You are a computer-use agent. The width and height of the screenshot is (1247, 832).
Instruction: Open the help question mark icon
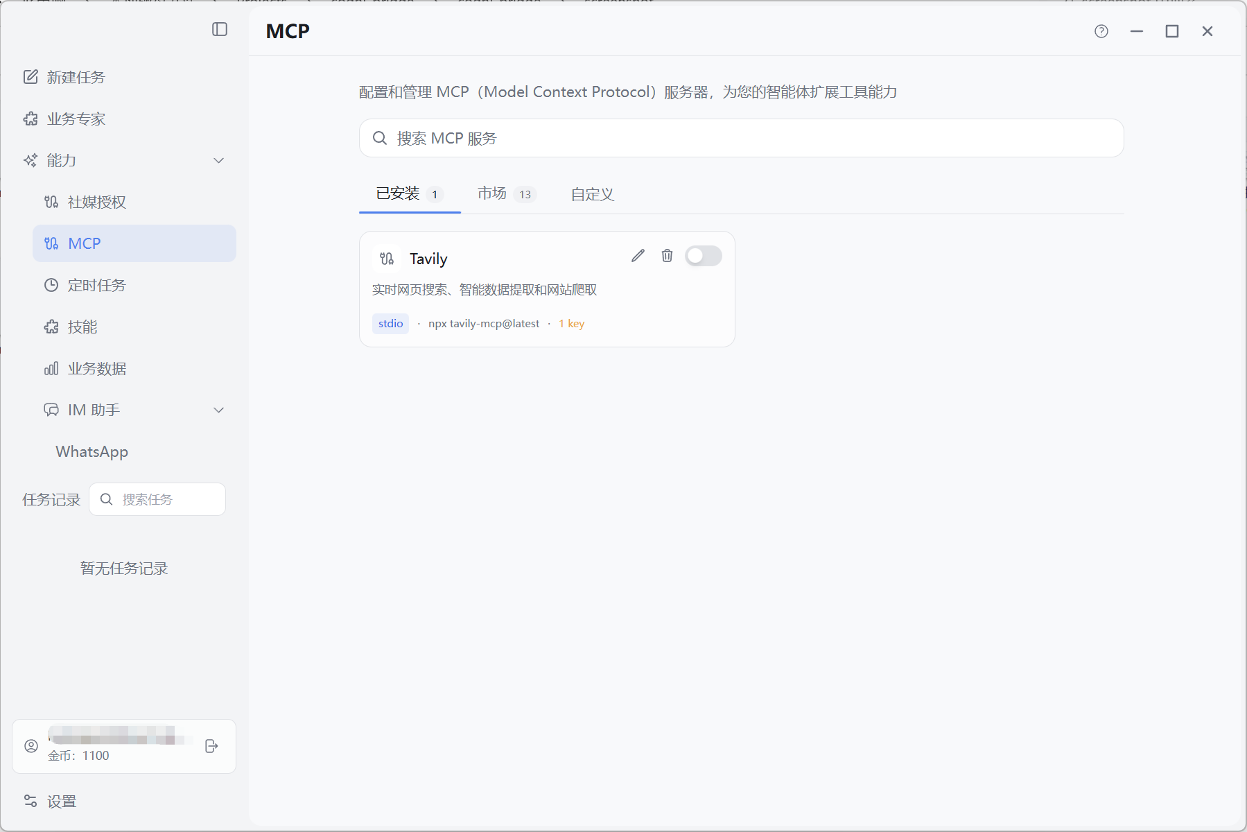point(1101,31)
